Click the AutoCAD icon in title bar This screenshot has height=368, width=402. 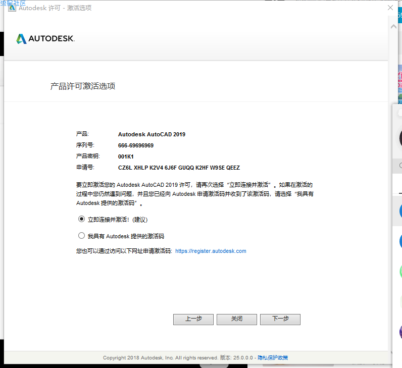(12, 8)
